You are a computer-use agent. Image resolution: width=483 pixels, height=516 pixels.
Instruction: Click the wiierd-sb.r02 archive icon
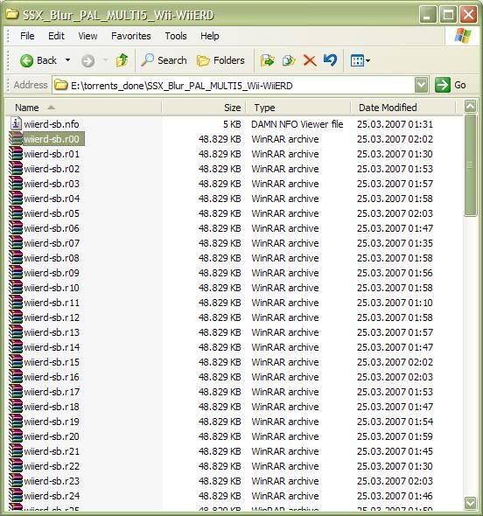pyautogui.click(x=16, y=169)
